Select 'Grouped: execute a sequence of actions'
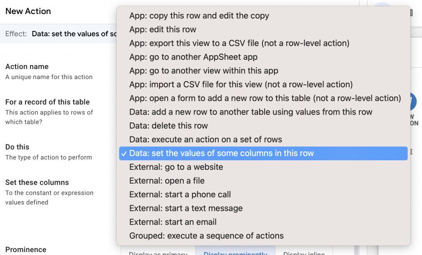422x255 pixels. [x=206, y=236]
